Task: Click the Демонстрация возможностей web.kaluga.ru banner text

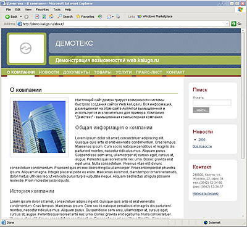Action: [107, 60]
